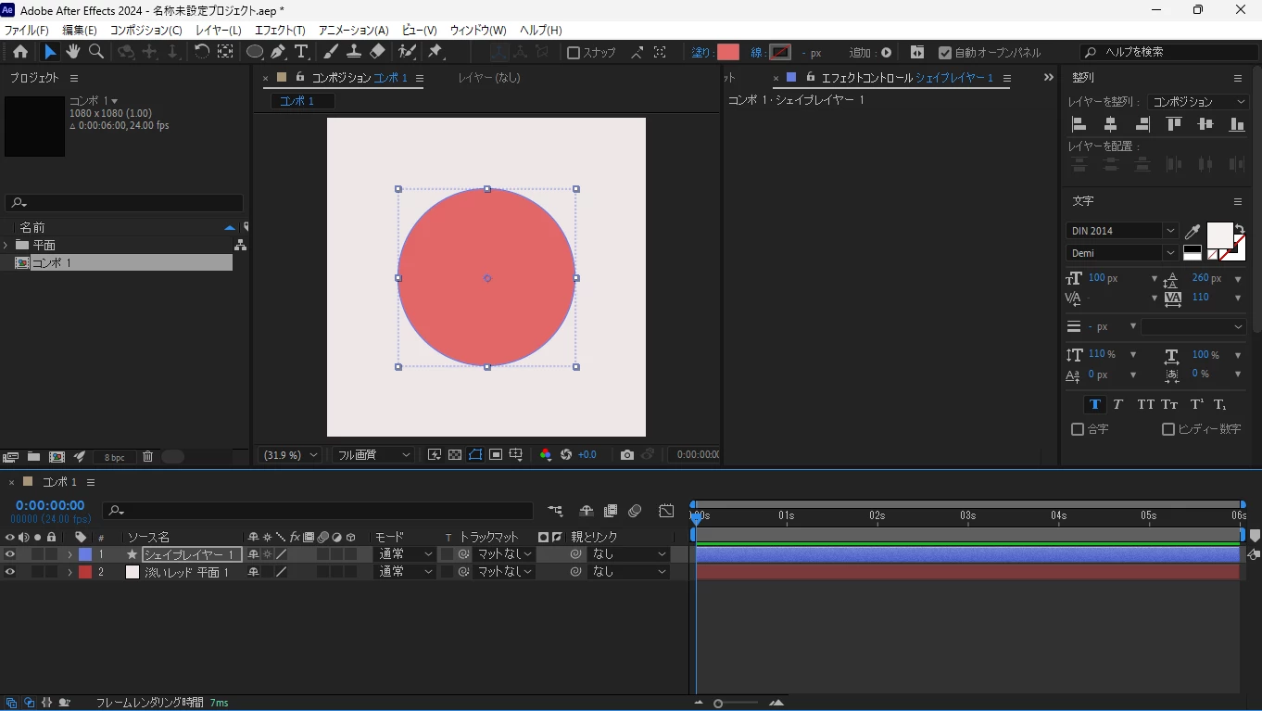Viewport: 1262px width, 711px height.
Task: Click the timeline zoom slider handle
Action: pos(718,704)
